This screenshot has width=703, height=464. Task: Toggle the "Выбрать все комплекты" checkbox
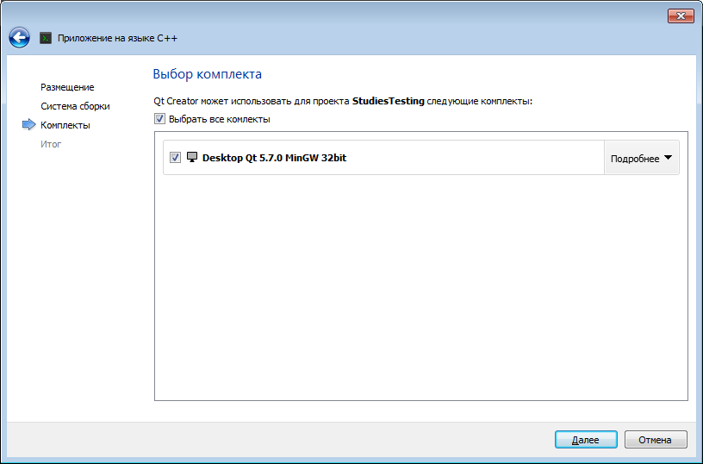160,119
